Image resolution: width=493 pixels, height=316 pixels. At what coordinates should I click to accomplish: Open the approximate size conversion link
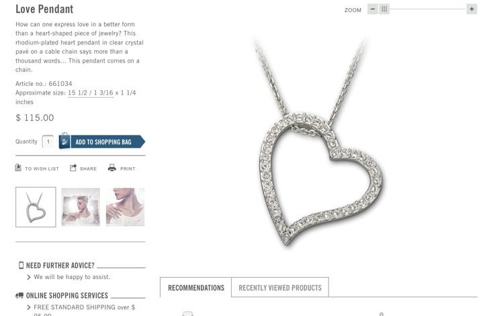(x=91, y=93)
